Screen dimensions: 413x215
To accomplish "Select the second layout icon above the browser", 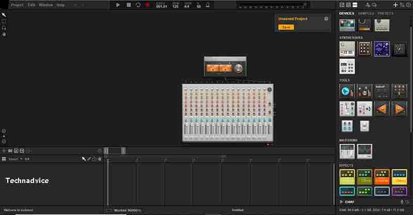I will pos(348,5).
